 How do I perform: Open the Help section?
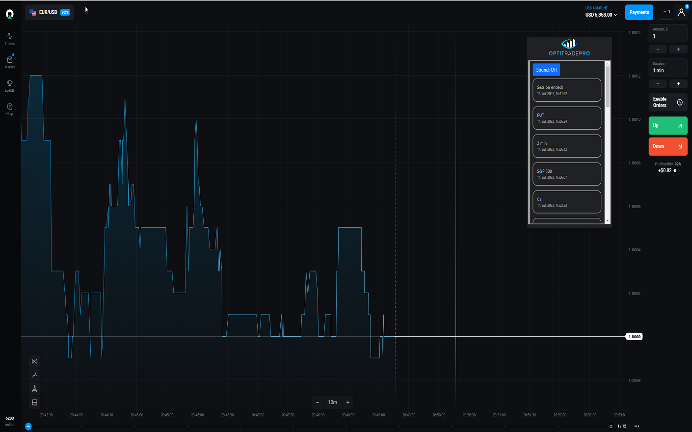pyautogui.click(x=10, y=109)
